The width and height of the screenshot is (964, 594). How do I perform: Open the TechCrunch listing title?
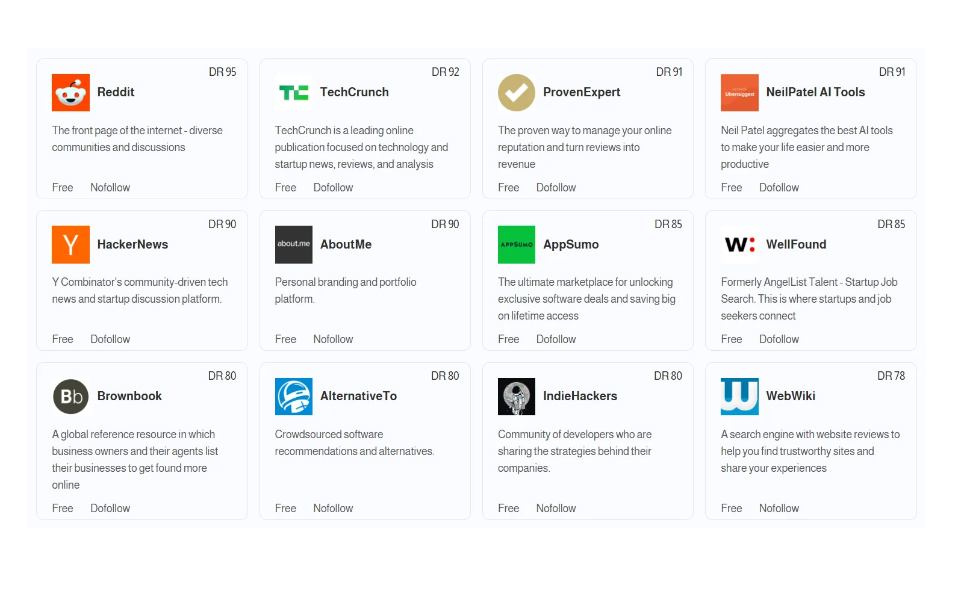coord(354,92)
